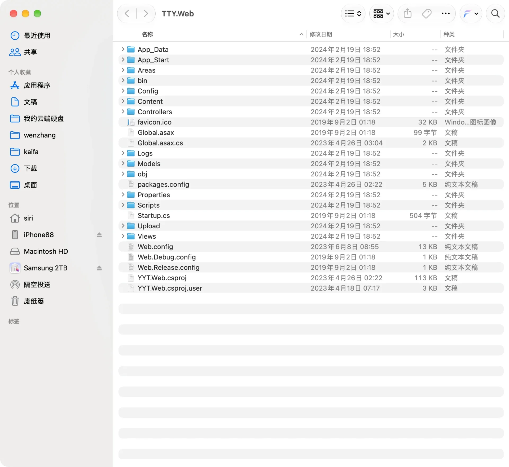Screen dimensions: 509x467
Task: Select the Startup.cs file
Action: point(311,216)
